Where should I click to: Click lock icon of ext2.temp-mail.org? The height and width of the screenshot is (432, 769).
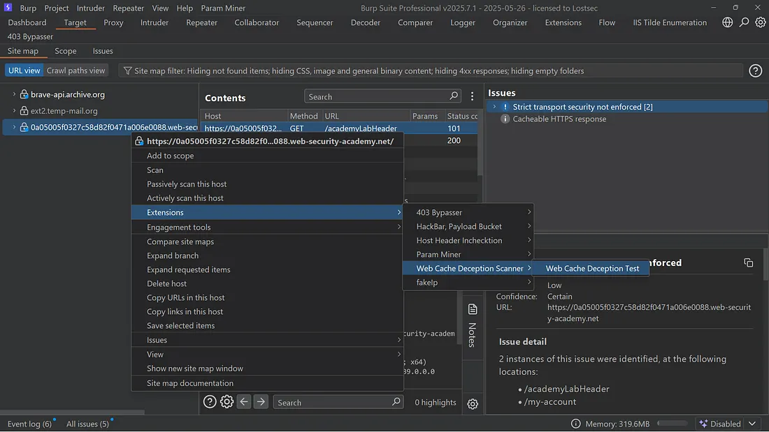[x=24, y=111]
